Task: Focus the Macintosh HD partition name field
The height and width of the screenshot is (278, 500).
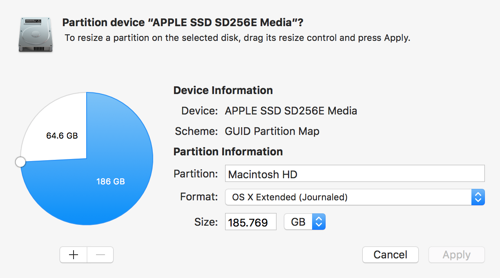Action: coord(355,174)
